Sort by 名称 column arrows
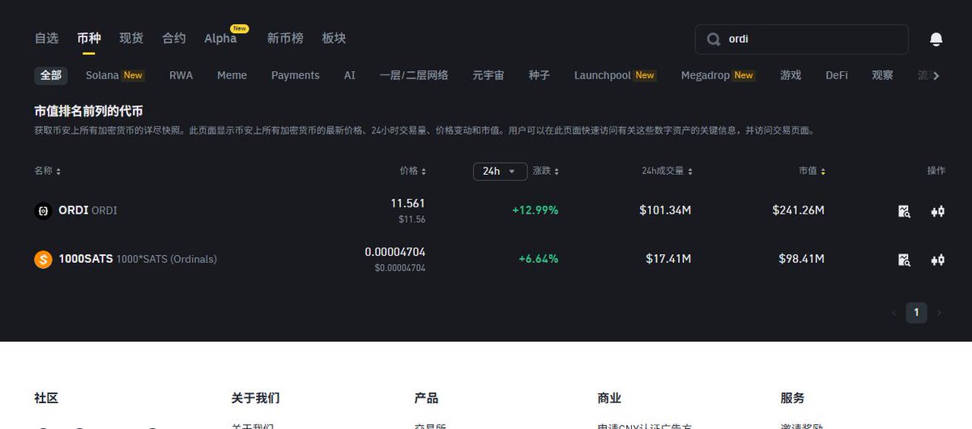The width and height of the screenshot is (972, 429). tap(58, 171)
